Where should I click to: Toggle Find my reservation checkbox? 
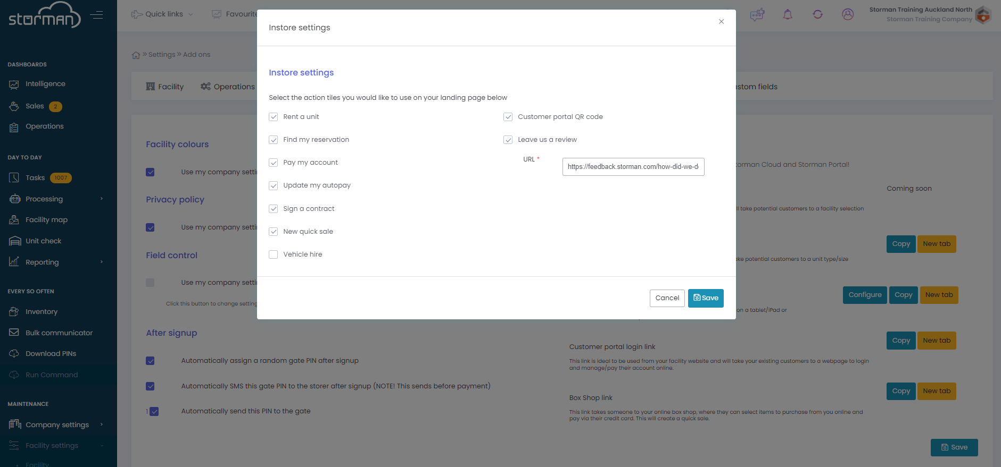[x=274, y=140]
